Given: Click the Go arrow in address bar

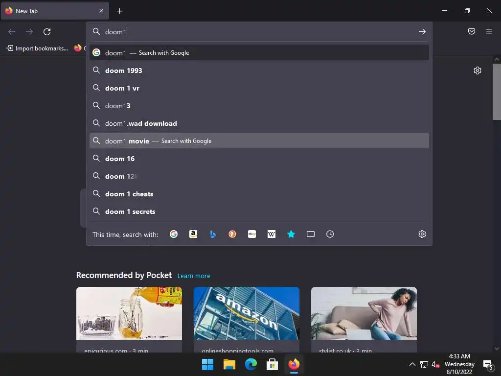Looking at the screenshot, I should click(422, 32).
